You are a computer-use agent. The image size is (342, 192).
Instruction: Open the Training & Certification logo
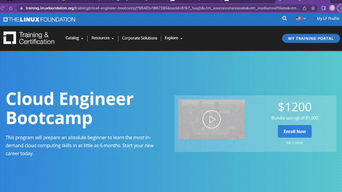click(x=29, y=38)
